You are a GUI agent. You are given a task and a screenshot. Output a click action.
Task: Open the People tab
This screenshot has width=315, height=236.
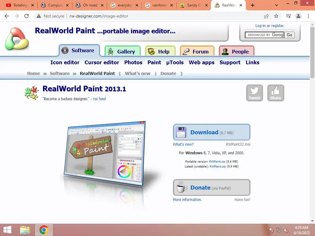click(237, 51)
